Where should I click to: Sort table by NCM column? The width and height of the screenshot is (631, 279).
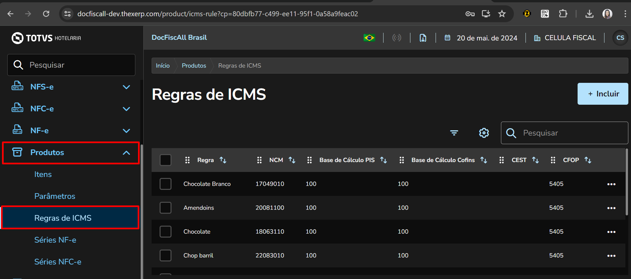(292, 160)
